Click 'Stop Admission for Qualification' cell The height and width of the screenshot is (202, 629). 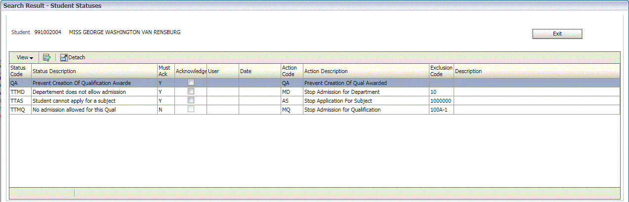366,110
